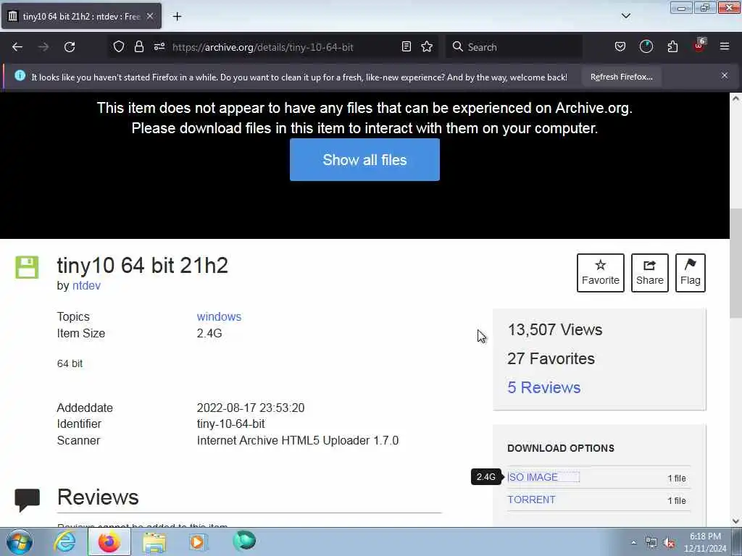
Task: Click the page vertical scrollbar thumb
Action: [x=735, y=263]
